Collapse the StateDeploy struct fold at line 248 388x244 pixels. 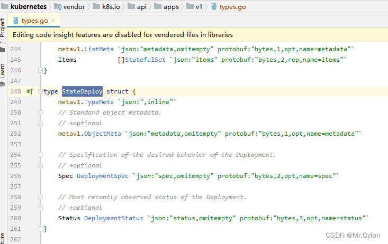point(40,91)
